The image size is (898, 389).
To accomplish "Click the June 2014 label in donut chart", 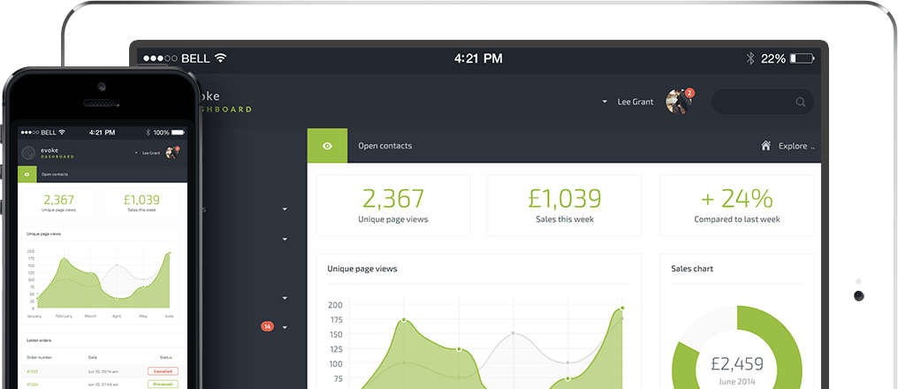I will point(737,382).
